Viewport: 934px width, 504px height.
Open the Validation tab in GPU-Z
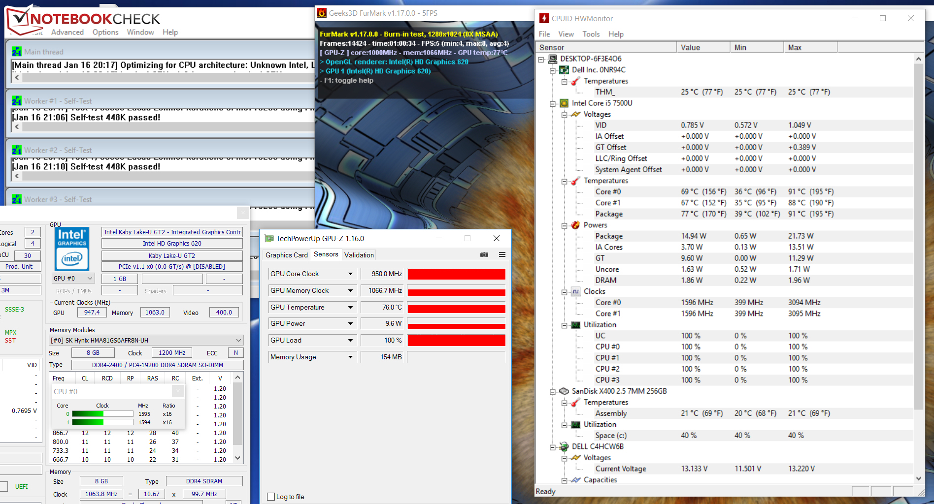pyautogui.click(x=359, y=255)
